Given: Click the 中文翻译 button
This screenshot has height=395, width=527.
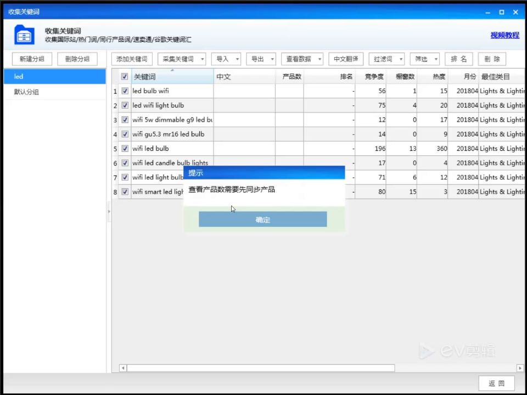Looking at the screenshot, I should click(346, 59).
